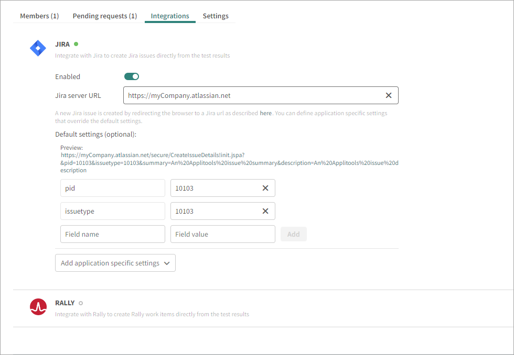
Task: Select the Integrations tab
Action: 170,16
